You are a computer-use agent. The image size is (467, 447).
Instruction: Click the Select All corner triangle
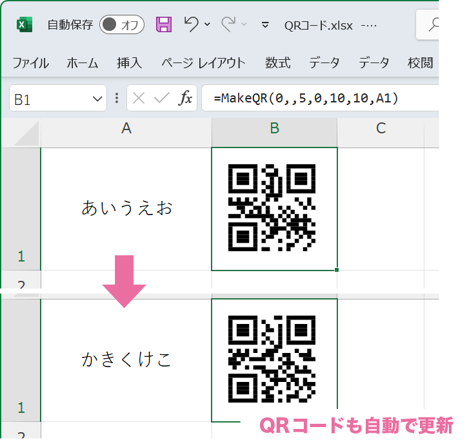[x=26, y=134]
